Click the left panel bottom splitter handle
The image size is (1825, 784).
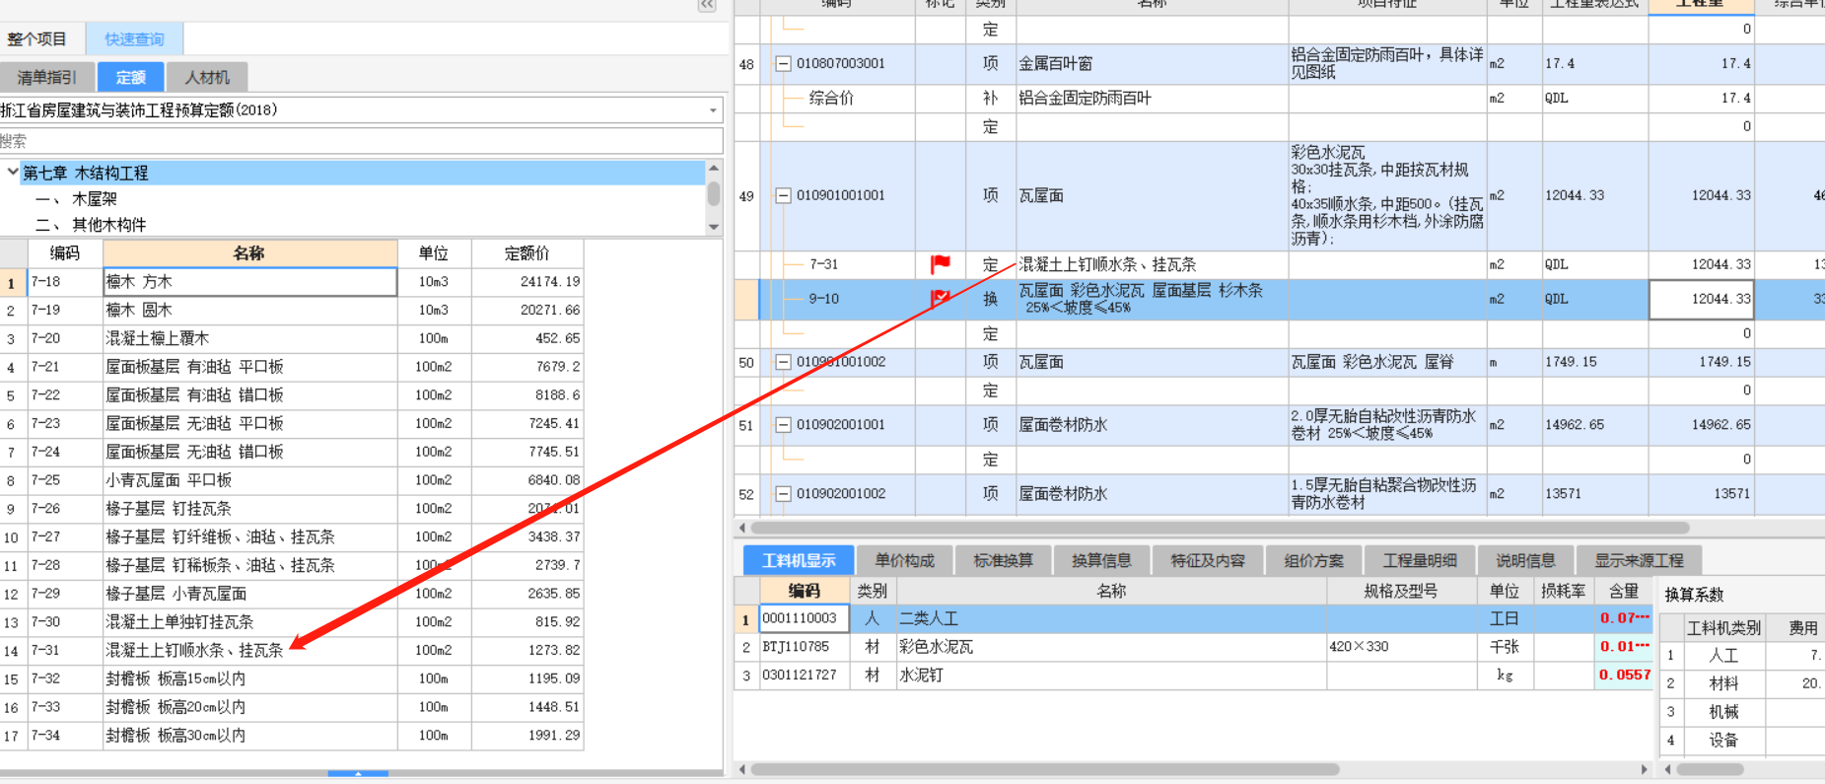(x=358, y=774)
